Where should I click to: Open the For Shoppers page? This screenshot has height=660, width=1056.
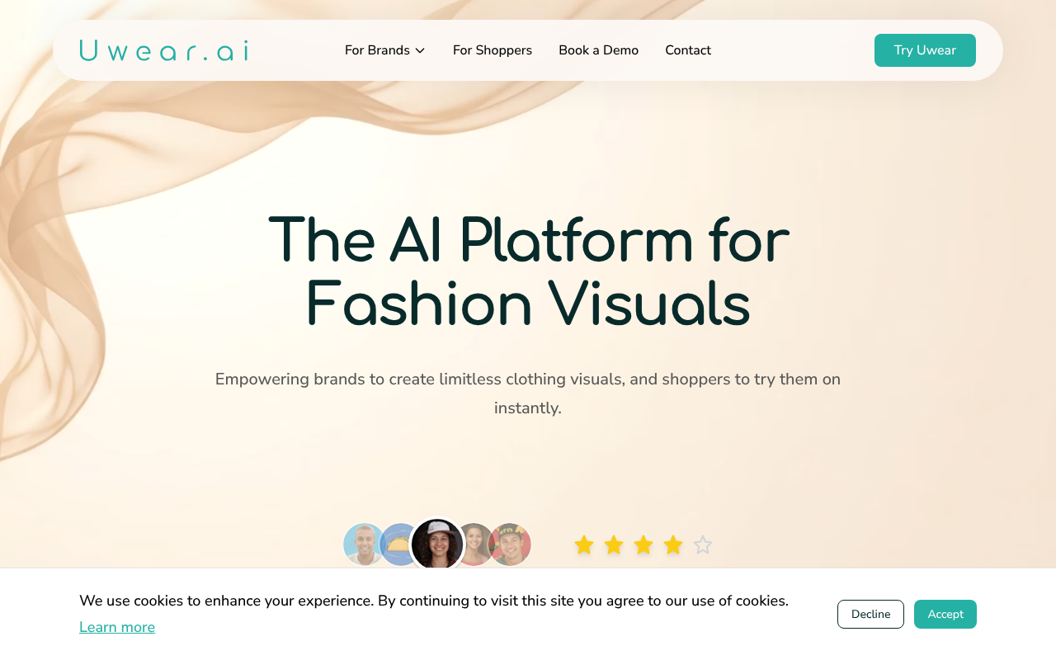point(492,49)
